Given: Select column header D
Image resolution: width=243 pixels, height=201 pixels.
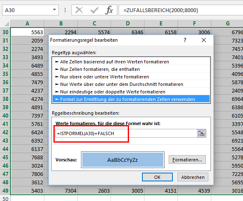Looking at the screenshot, I should click(127, 23).
